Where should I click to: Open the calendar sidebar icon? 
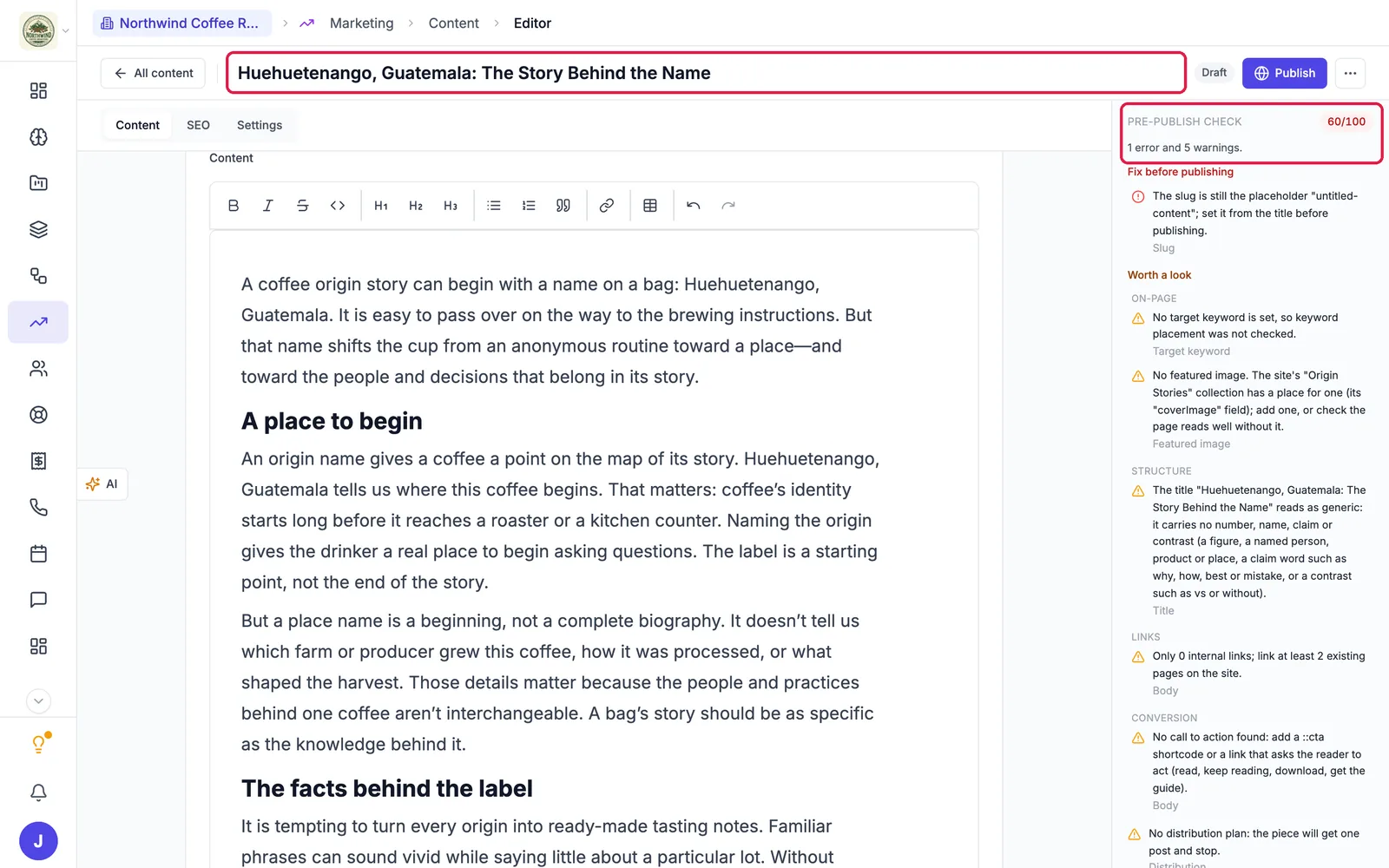click(x=38, y=554)
